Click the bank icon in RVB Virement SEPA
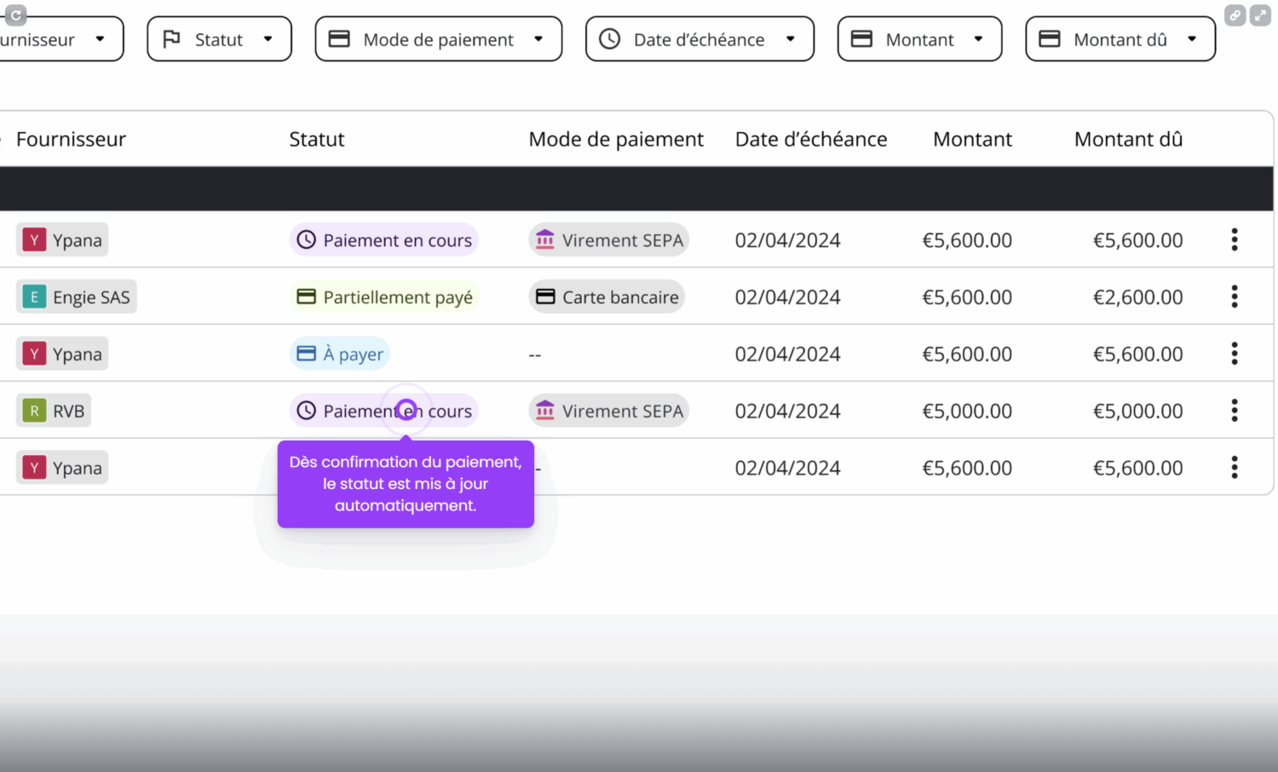1278x772 pixels. [545, 410]
